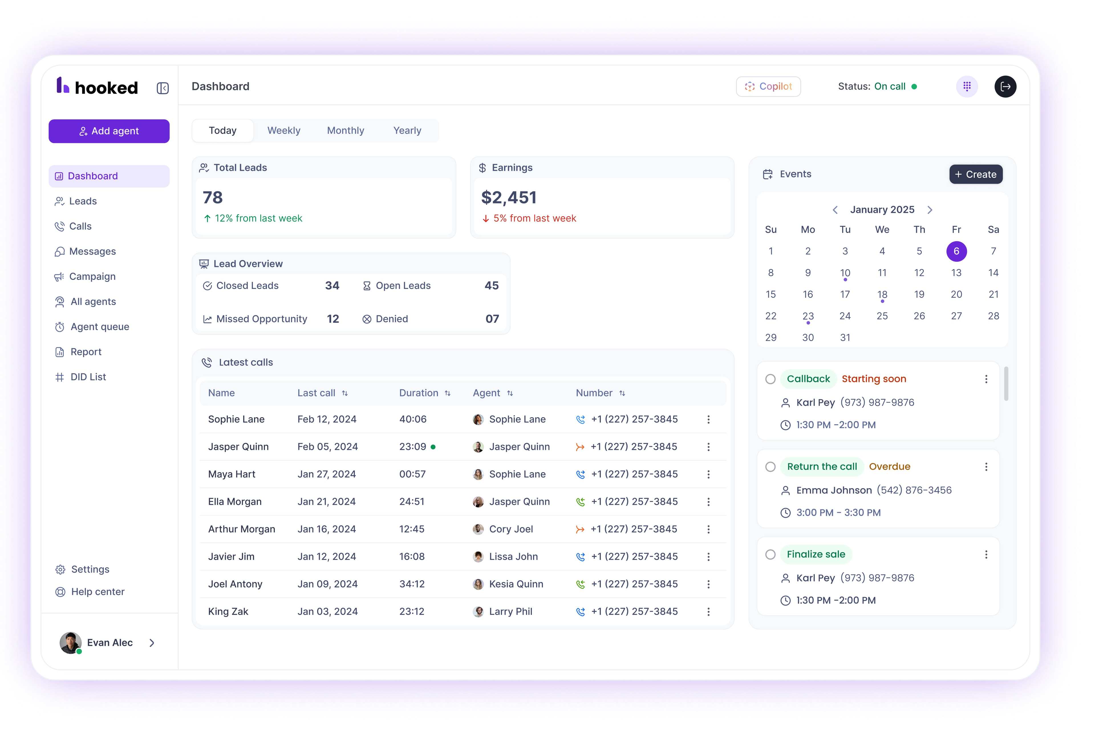Switch to the Weekly tab
This screenshot has height=735, width=1095.
284,130
